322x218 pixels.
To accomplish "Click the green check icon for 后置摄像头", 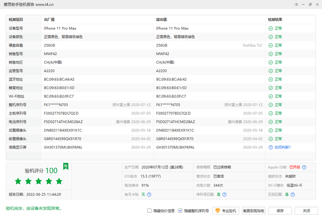I will point(270,130).
